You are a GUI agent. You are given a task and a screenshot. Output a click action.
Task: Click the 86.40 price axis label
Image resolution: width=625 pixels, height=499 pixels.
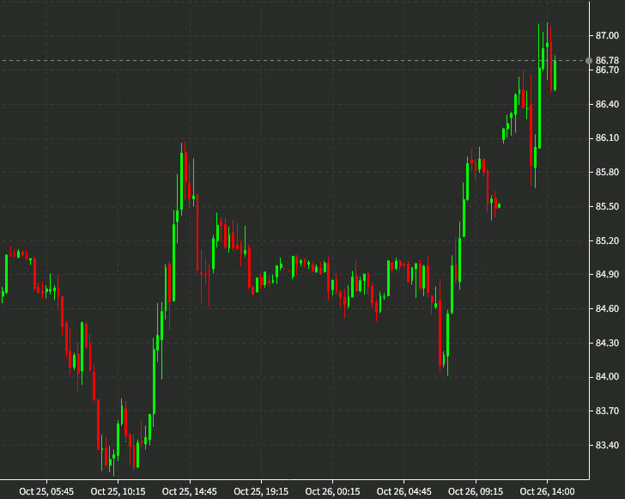point(607,105)
